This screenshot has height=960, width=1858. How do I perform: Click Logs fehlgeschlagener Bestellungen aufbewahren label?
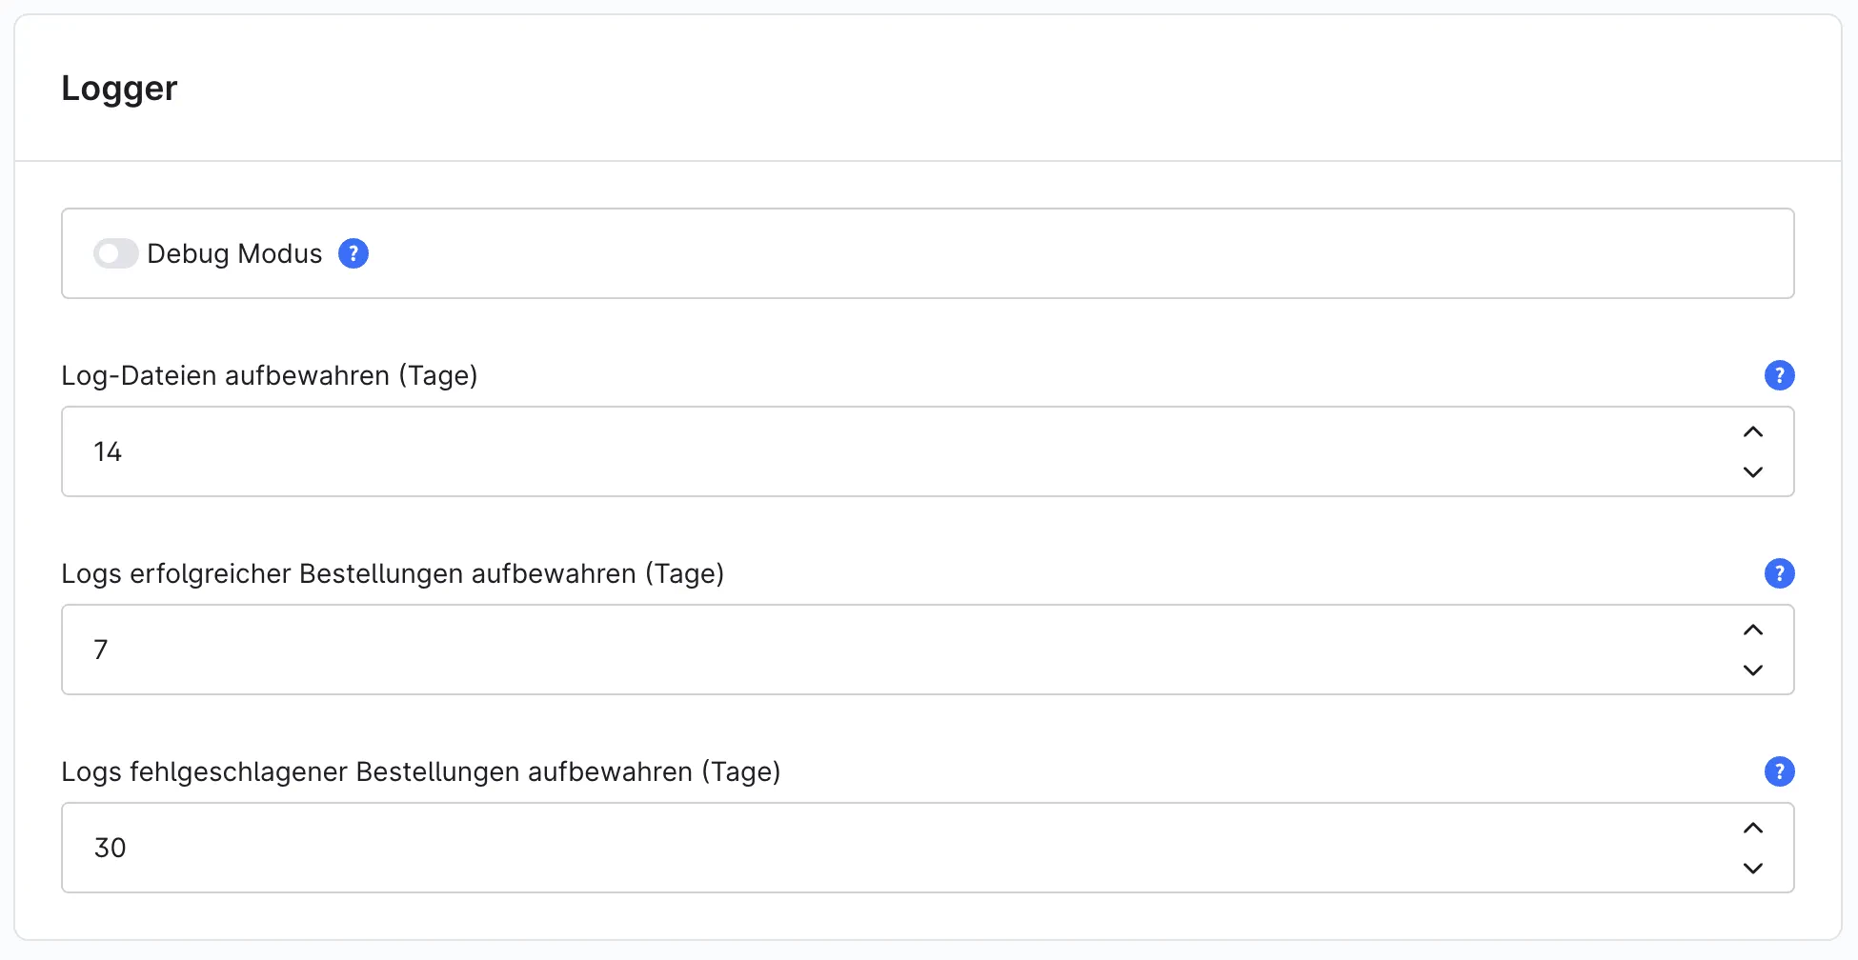click(x=421, y=772)
